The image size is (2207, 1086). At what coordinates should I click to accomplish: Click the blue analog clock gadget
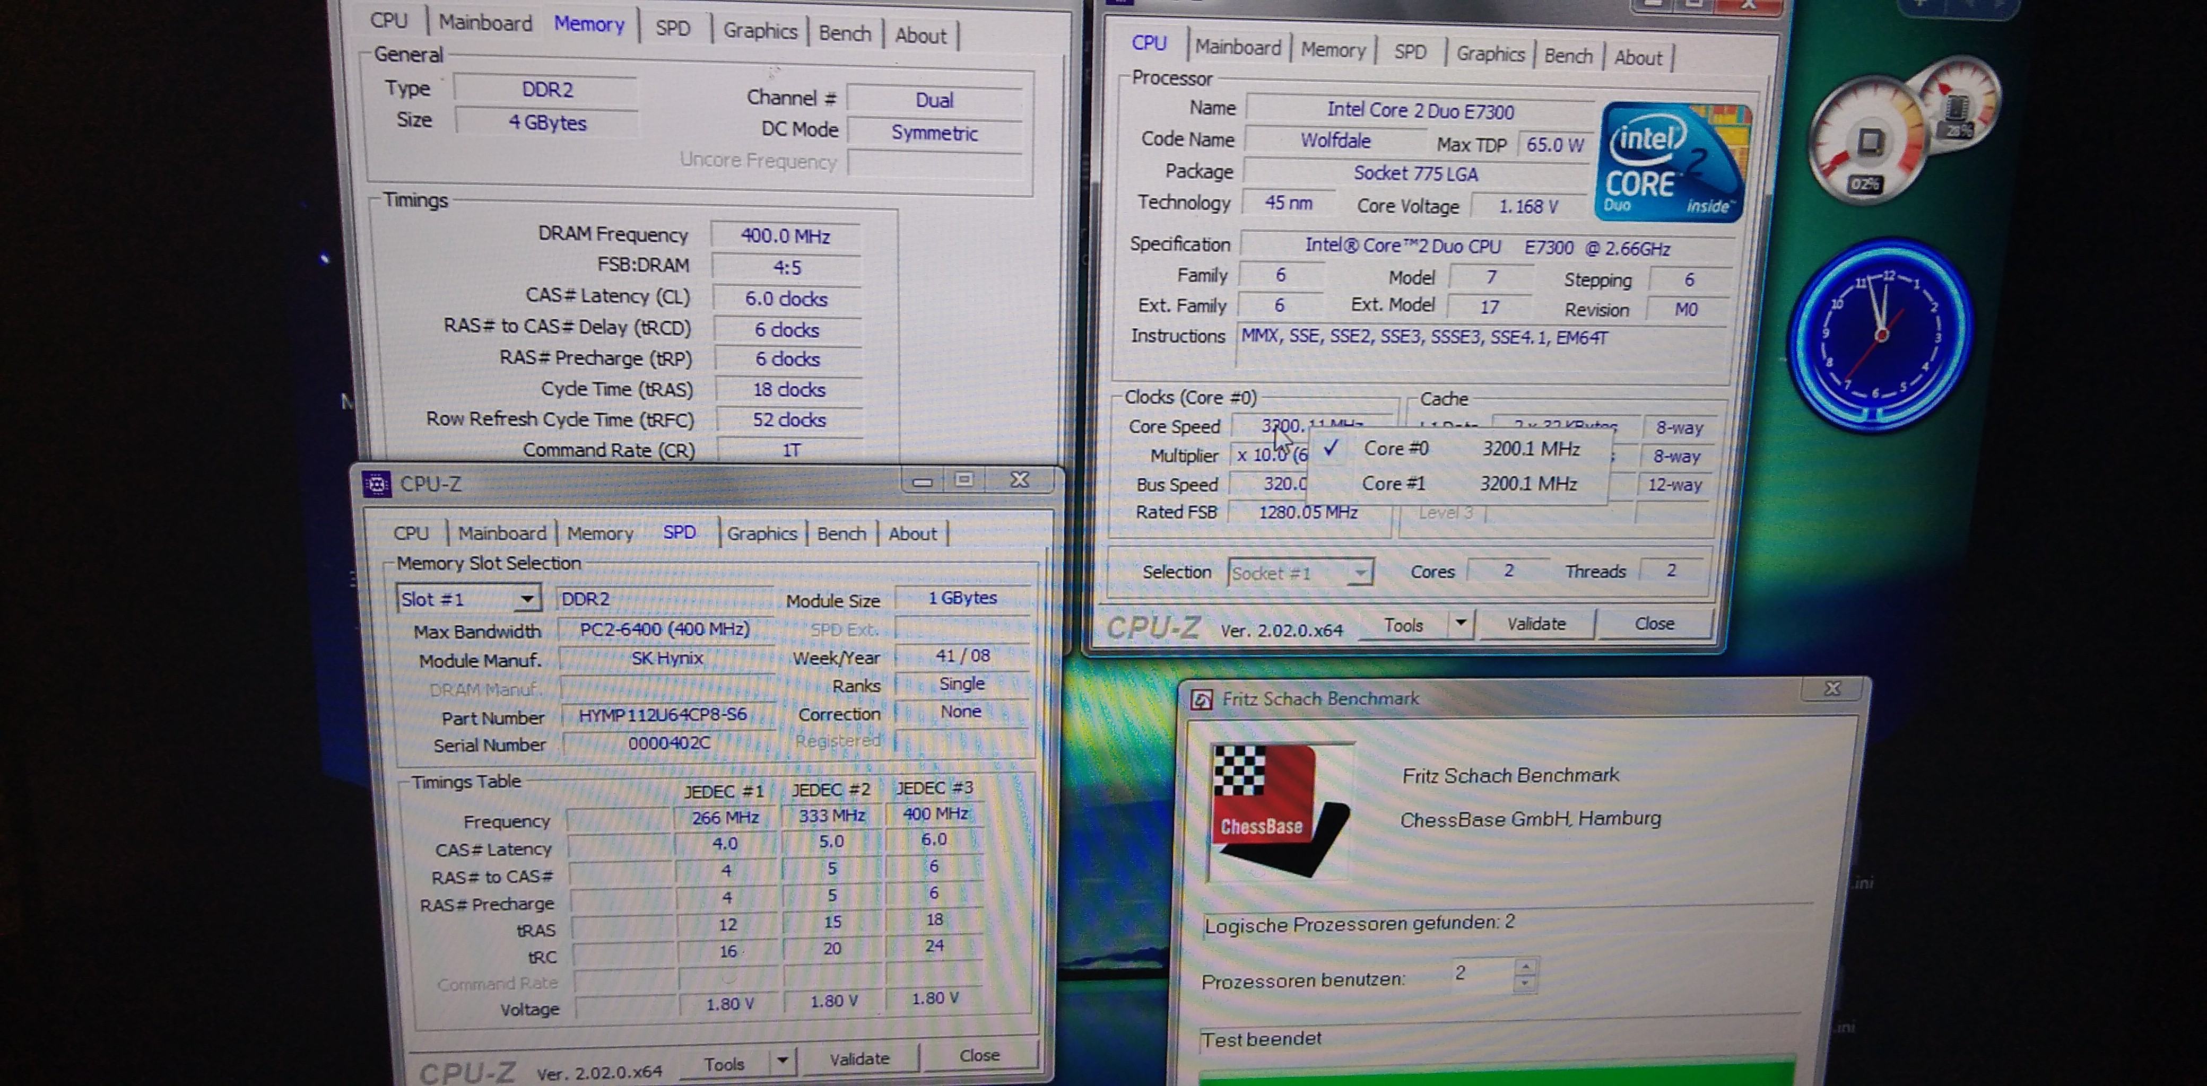(1881, 334)
